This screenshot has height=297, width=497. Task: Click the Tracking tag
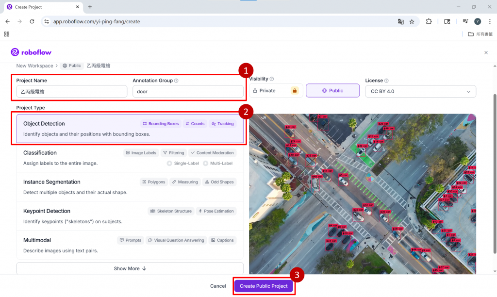click(x=222, y=124)
